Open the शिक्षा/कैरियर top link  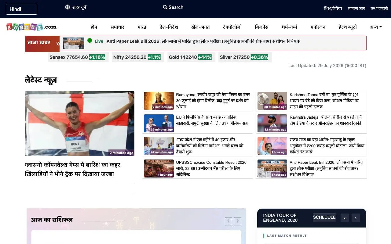(333, 9)
